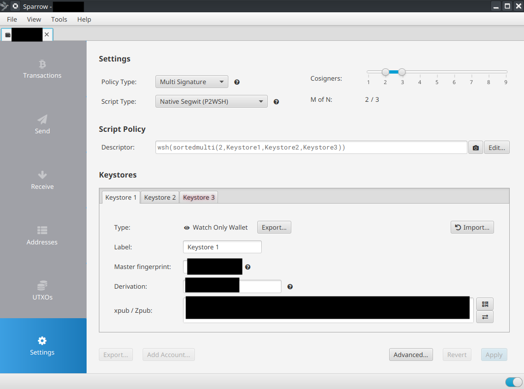Open the Advanced wallet settings
Image resolution: width=524 pixels, height=389 pixels.
click(x=411, y=355)
